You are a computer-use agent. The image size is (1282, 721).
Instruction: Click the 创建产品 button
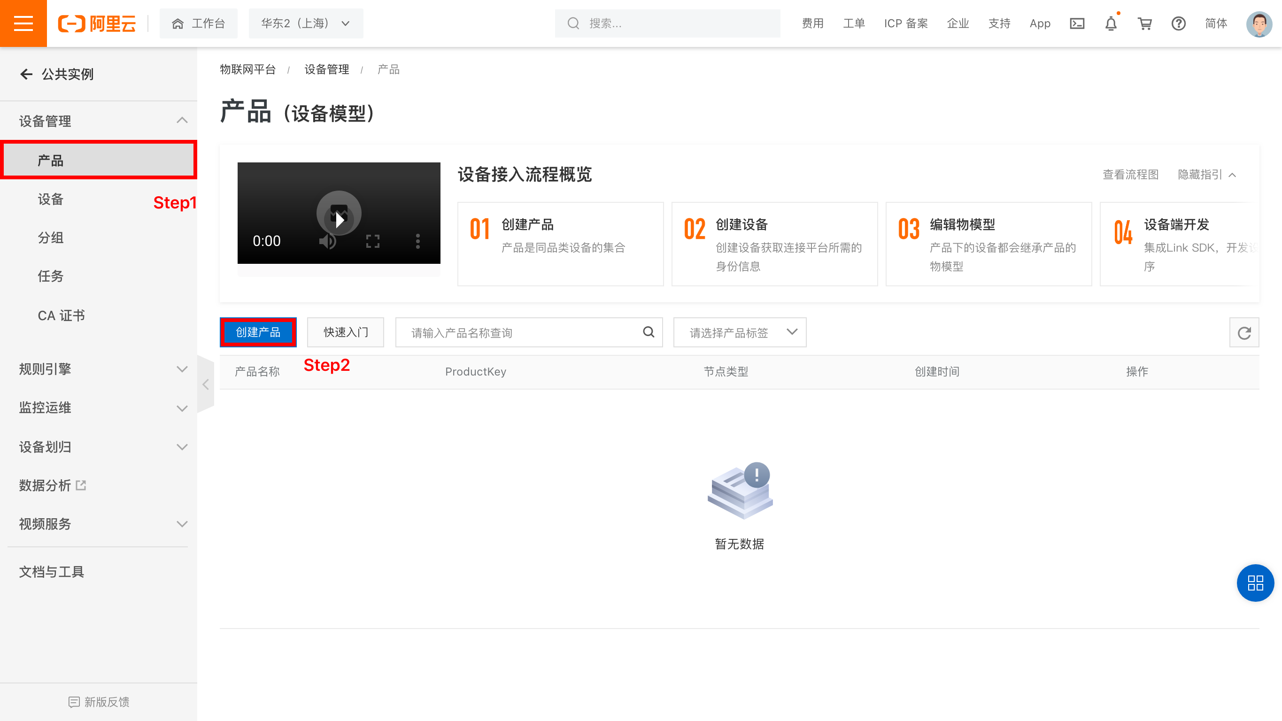coord(258,332)
